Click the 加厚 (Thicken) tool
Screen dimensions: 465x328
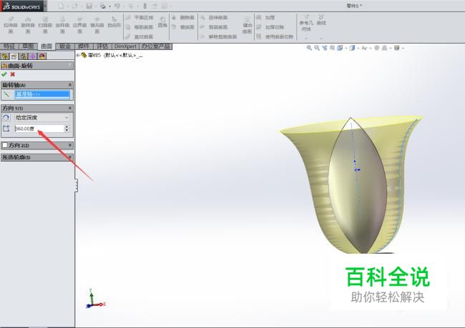point(265,18)
